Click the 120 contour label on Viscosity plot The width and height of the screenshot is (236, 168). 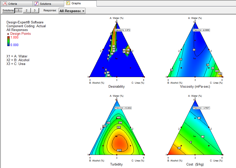pyautogui.click(x=220, y=74)
